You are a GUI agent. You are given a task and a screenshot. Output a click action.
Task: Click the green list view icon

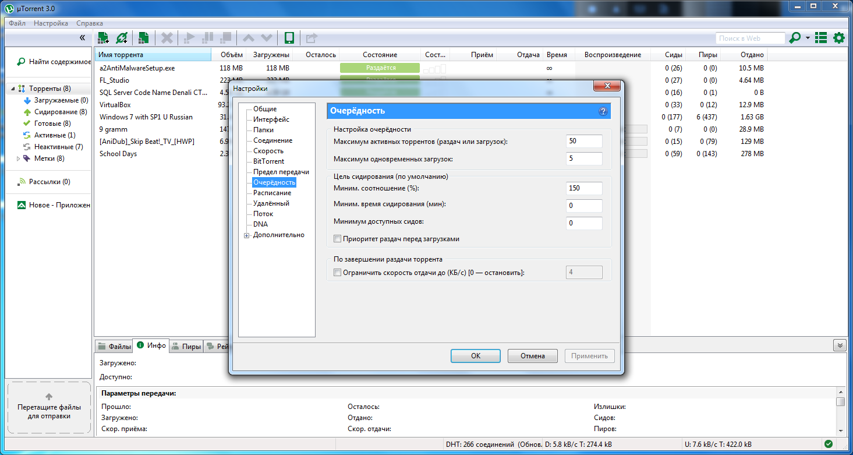click(821, 38)
